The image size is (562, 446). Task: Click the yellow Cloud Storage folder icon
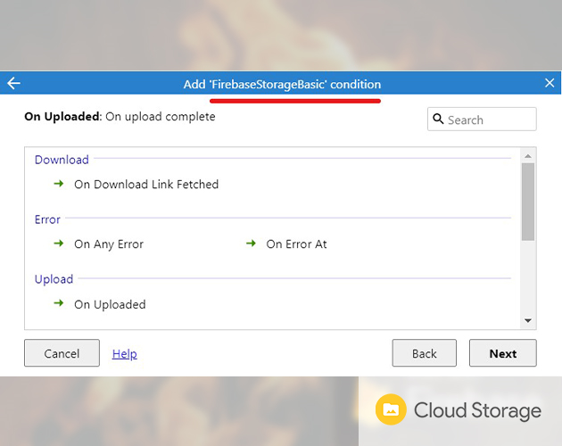click(x=390, y=410)
